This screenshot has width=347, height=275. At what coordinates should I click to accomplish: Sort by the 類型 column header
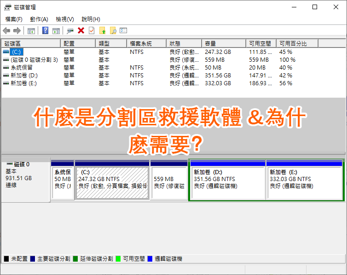(x=111, y=43)
